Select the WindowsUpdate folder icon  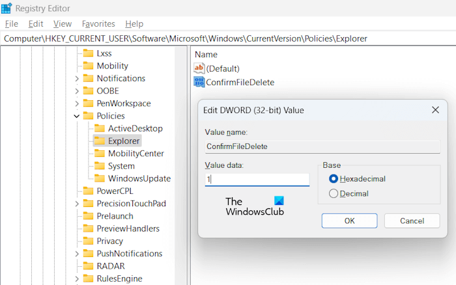100,178
